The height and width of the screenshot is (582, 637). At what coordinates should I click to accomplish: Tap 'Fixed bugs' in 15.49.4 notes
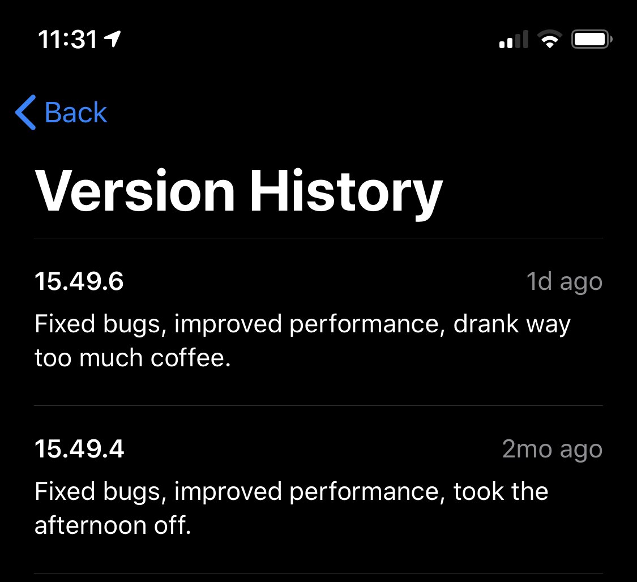point(100,492)
